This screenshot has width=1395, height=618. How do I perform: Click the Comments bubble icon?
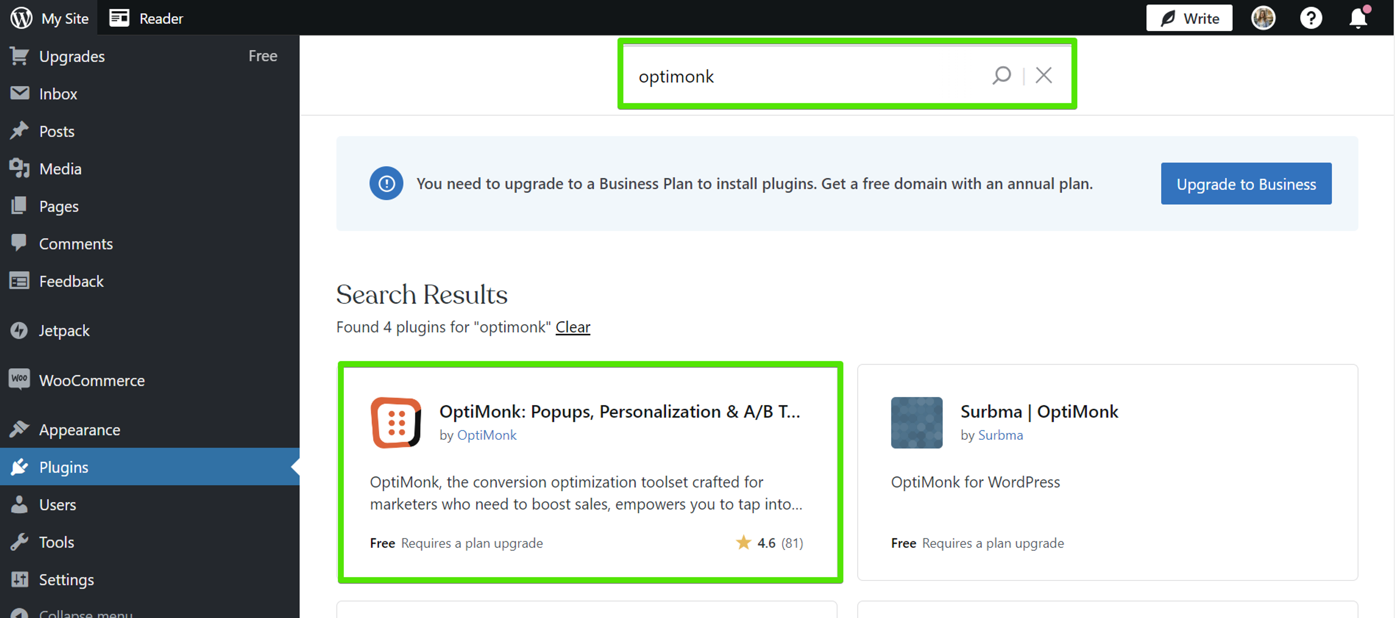pos(20,243)
